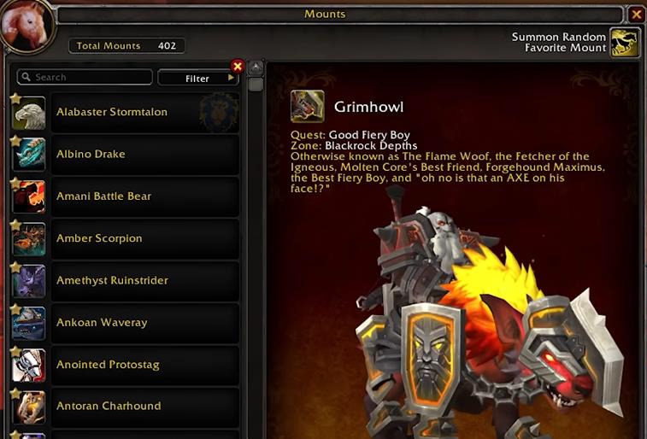Click the Amani Battle Bear icon
The image size is (647, 439).
pyautogui.click(x=29, y=197)
